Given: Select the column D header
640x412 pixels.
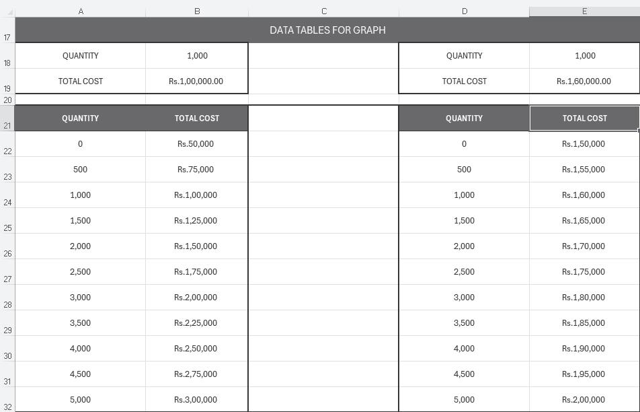Looking at the screenshot, I should [x=464, y=11].
